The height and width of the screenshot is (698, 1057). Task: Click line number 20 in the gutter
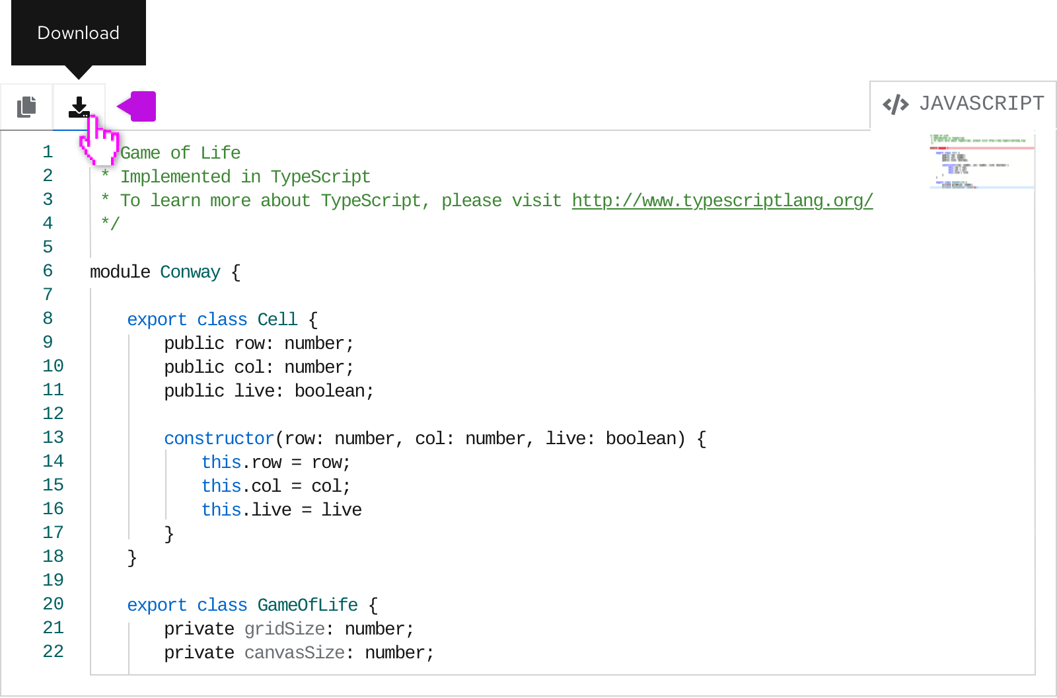tap(53, 604)
